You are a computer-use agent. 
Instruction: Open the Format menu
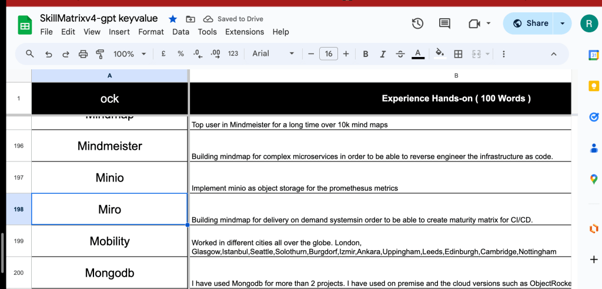(x=151, y=32)
